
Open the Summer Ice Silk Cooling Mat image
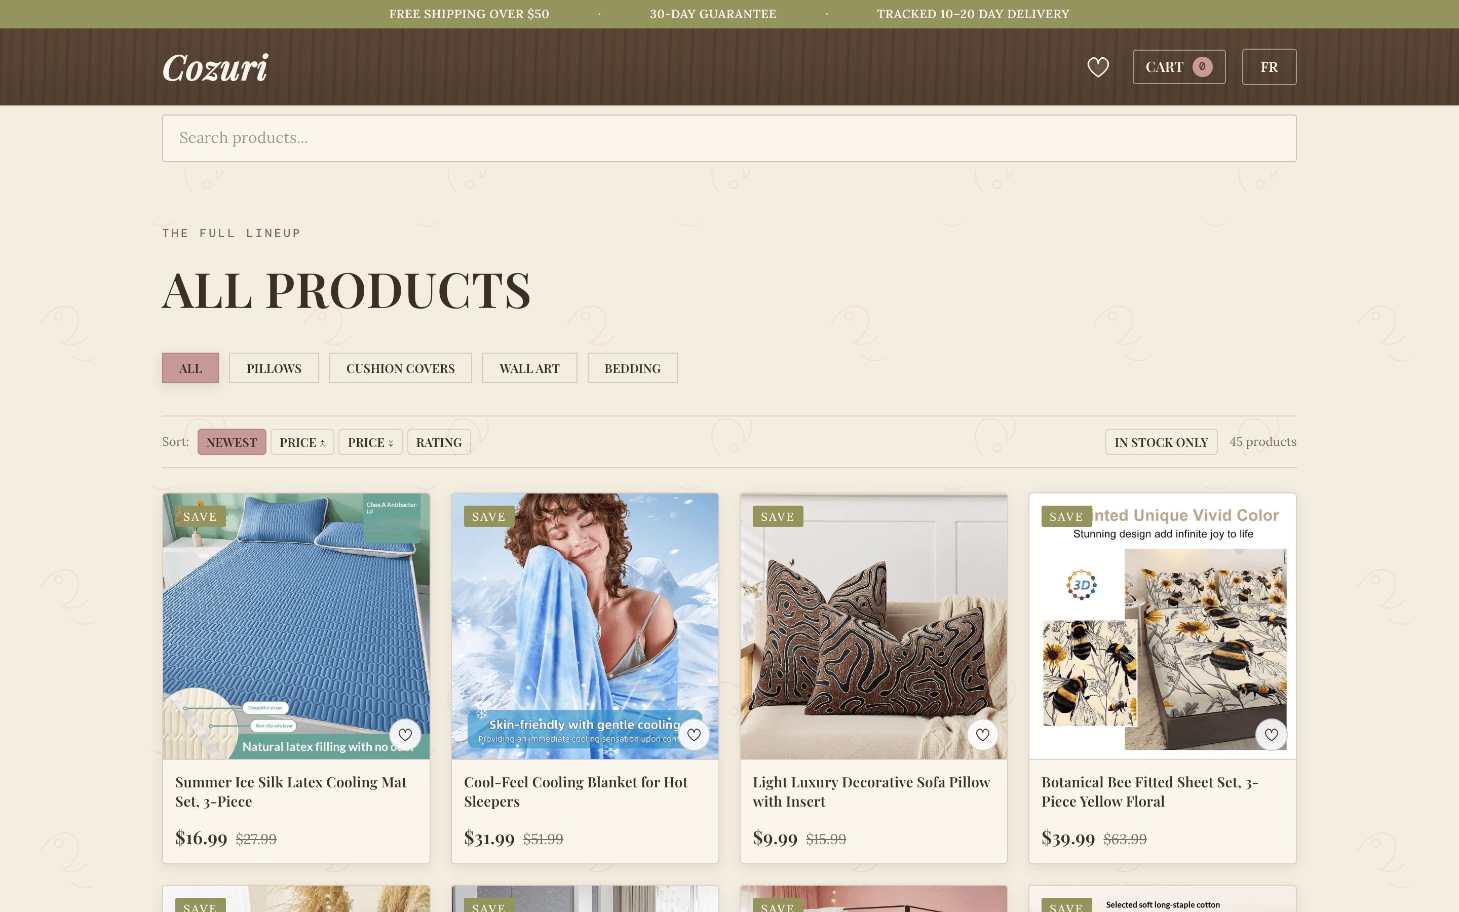296,626
